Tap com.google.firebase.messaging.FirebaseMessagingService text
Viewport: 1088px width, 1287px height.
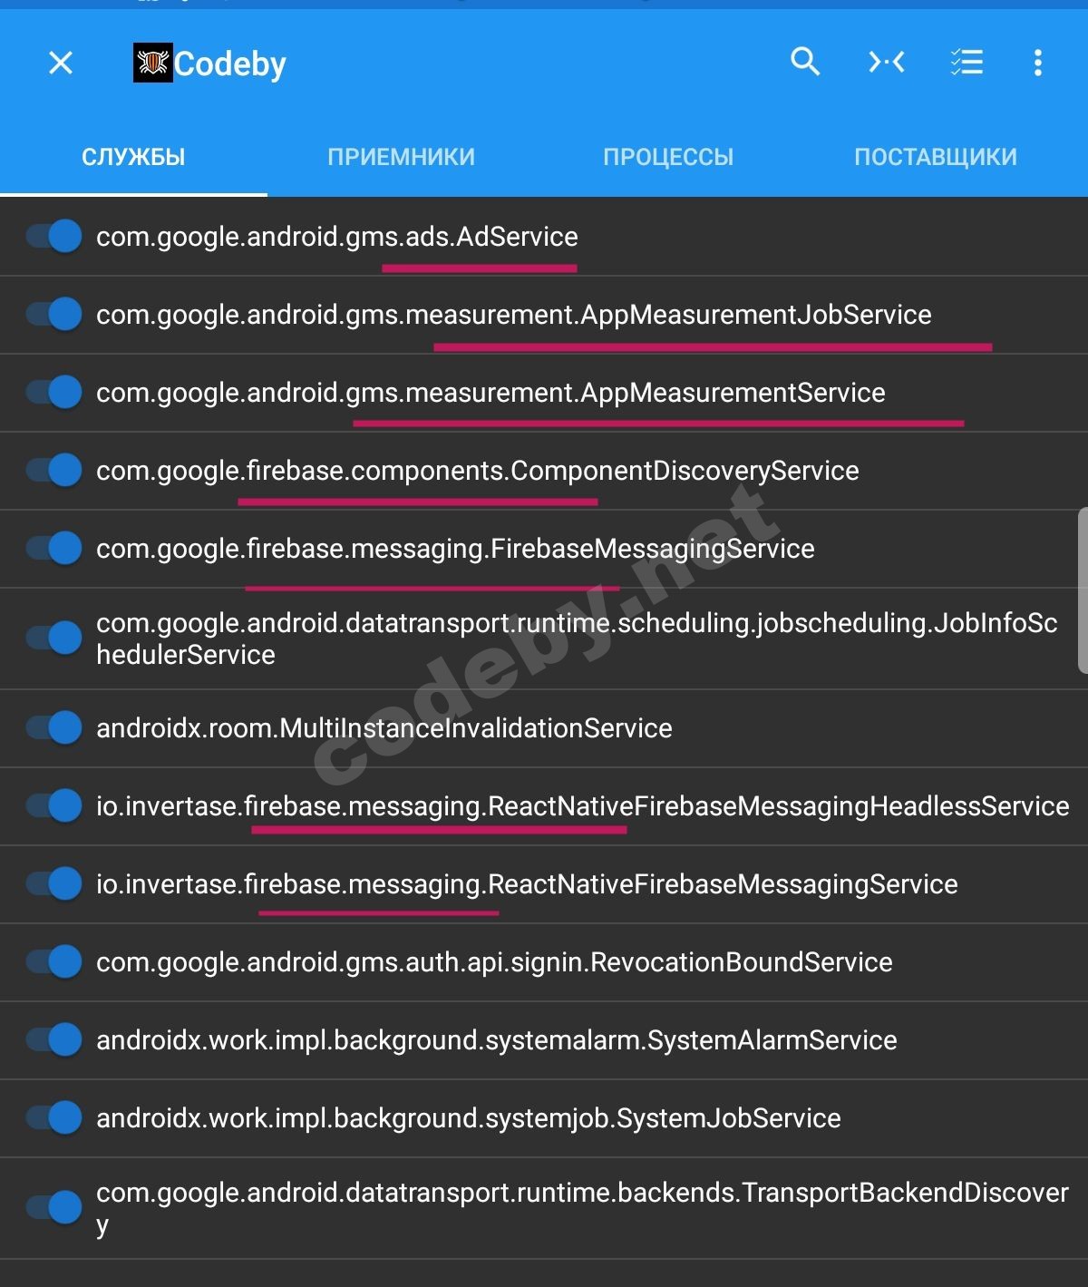[x=455, y=549]
